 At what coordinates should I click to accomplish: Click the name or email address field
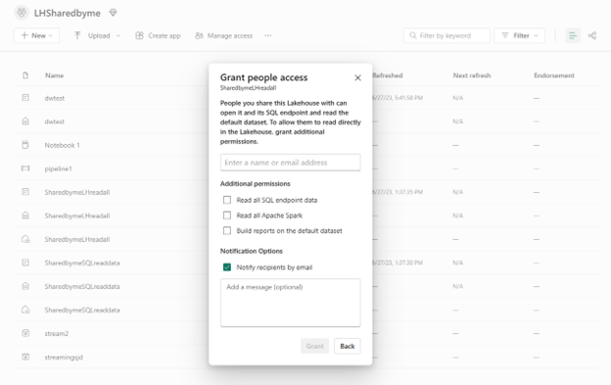[290, 163]
